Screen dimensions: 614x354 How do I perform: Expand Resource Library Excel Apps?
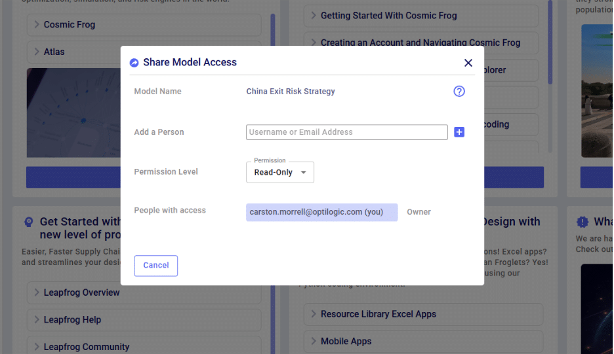click(x=423, y=314)
